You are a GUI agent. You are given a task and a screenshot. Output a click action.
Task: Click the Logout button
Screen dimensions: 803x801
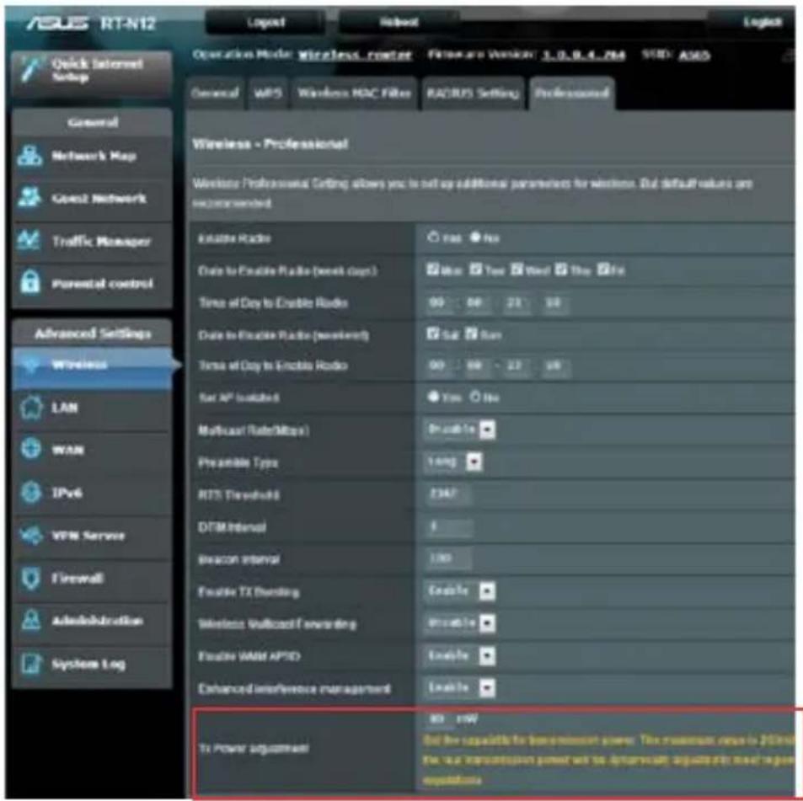(x=265, y=23)
